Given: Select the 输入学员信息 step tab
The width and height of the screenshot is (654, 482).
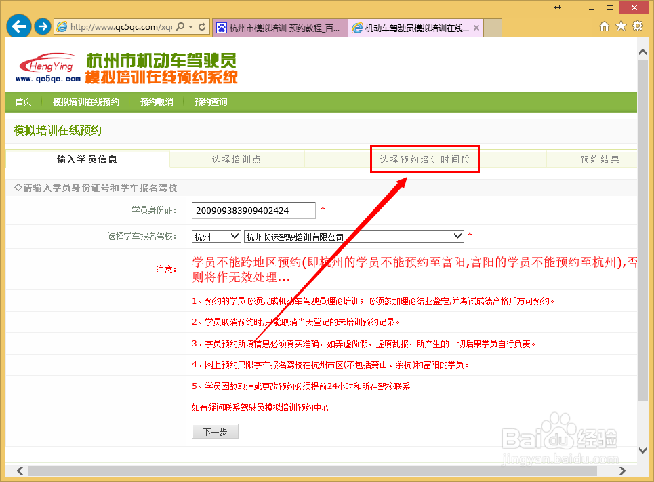Looking at the screenshot, I should click(x=87, y=159).
